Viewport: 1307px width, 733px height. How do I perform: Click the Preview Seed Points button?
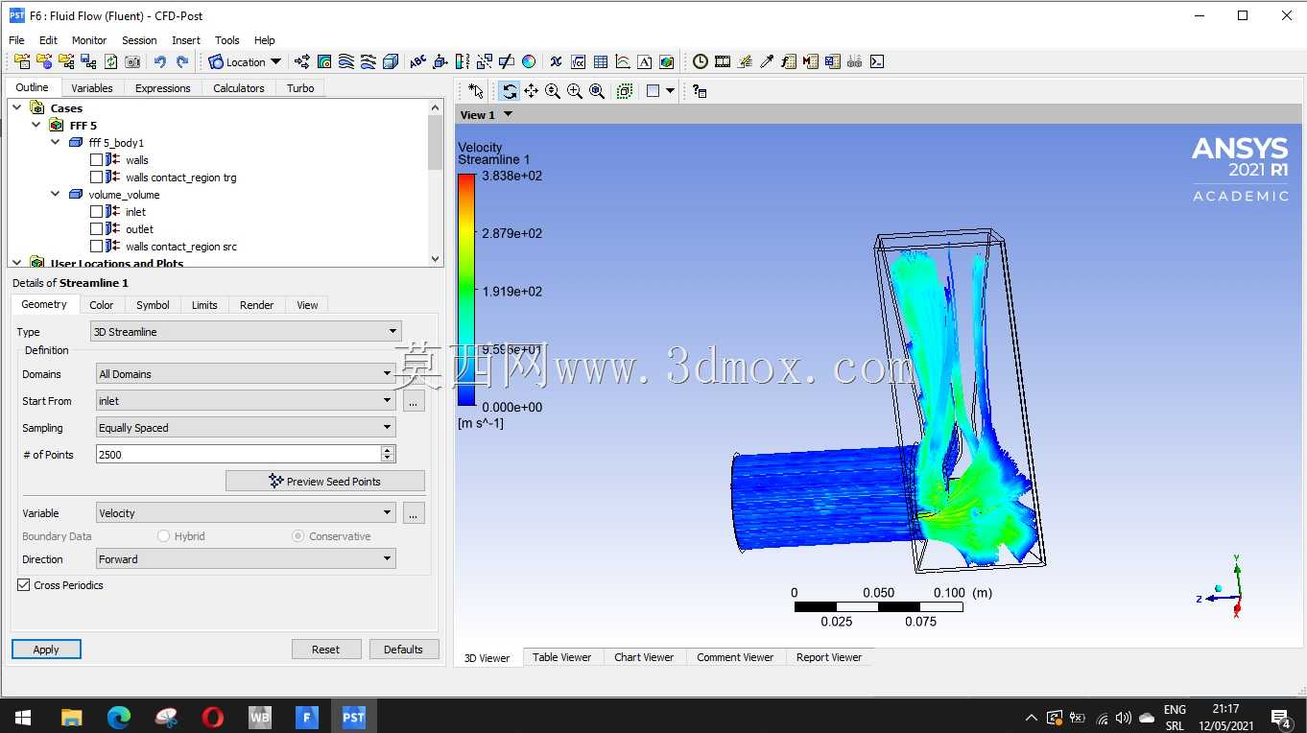(325, 481)
